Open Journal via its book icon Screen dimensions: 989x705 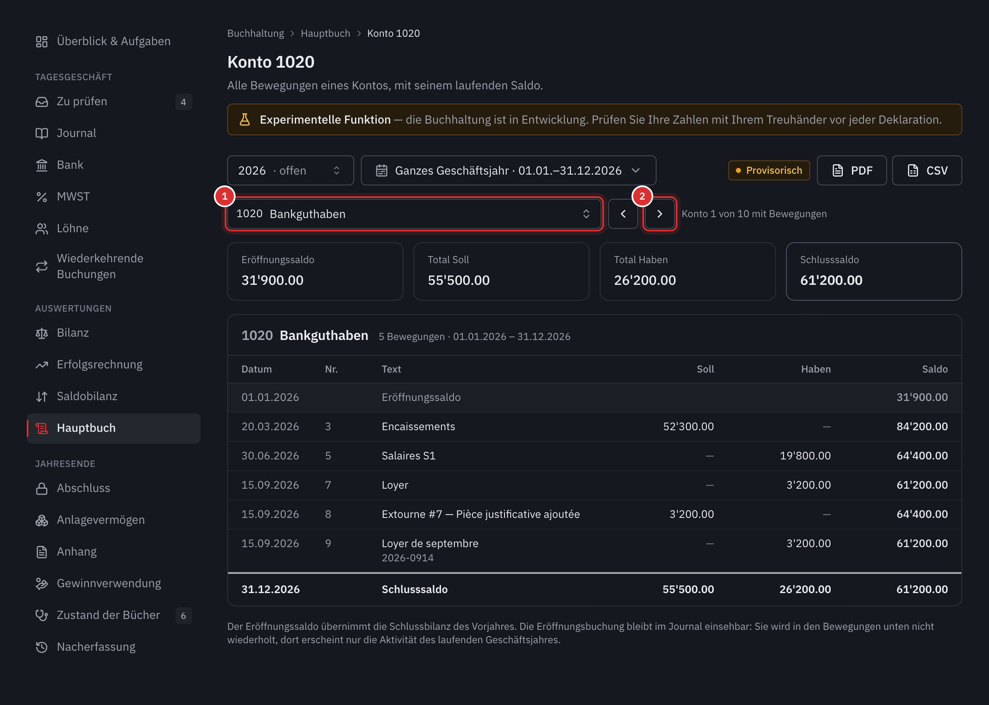point(42,133)
